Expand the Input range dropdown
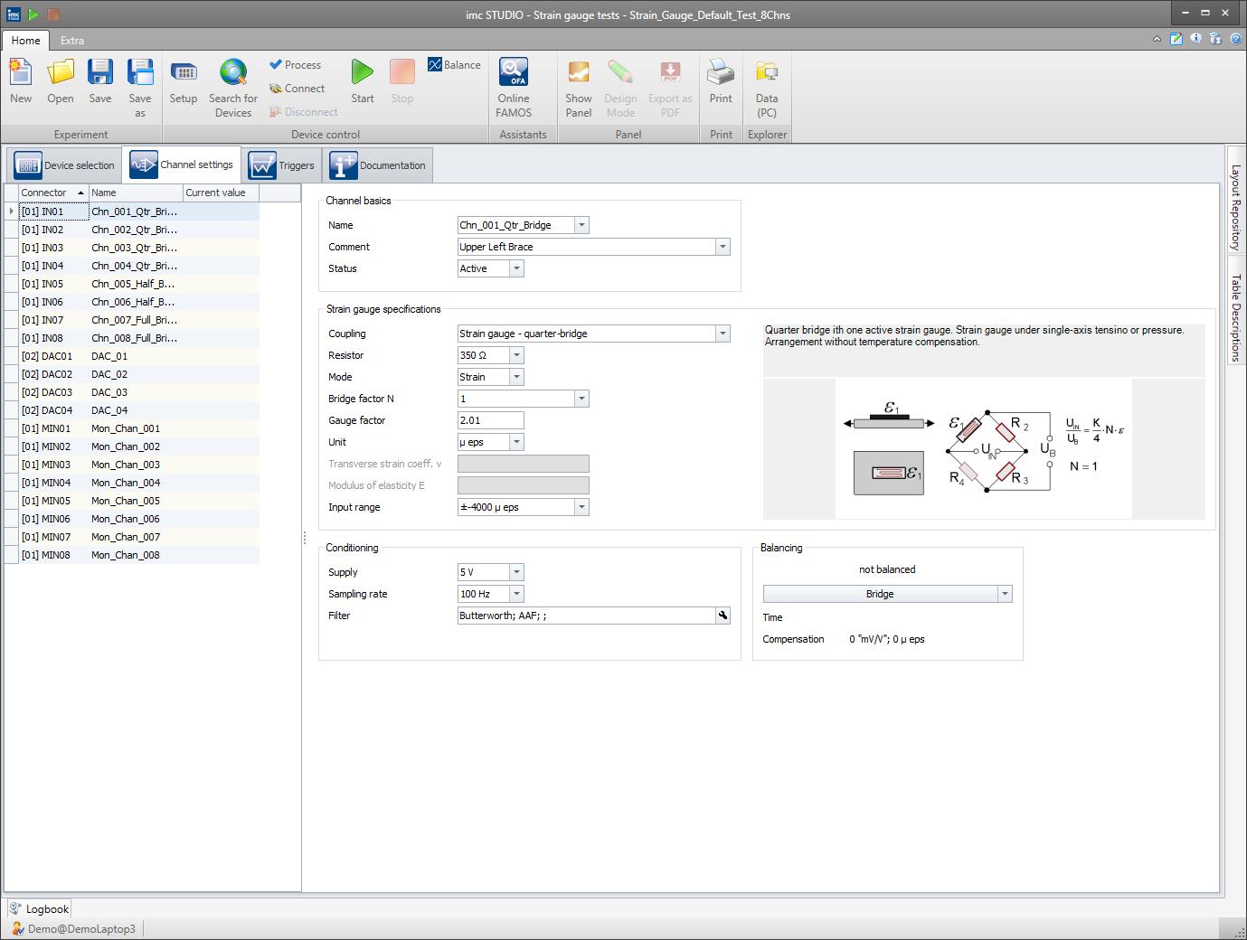Image resolution: width=1247 pixels, height=940 pixels. [581, 507]
